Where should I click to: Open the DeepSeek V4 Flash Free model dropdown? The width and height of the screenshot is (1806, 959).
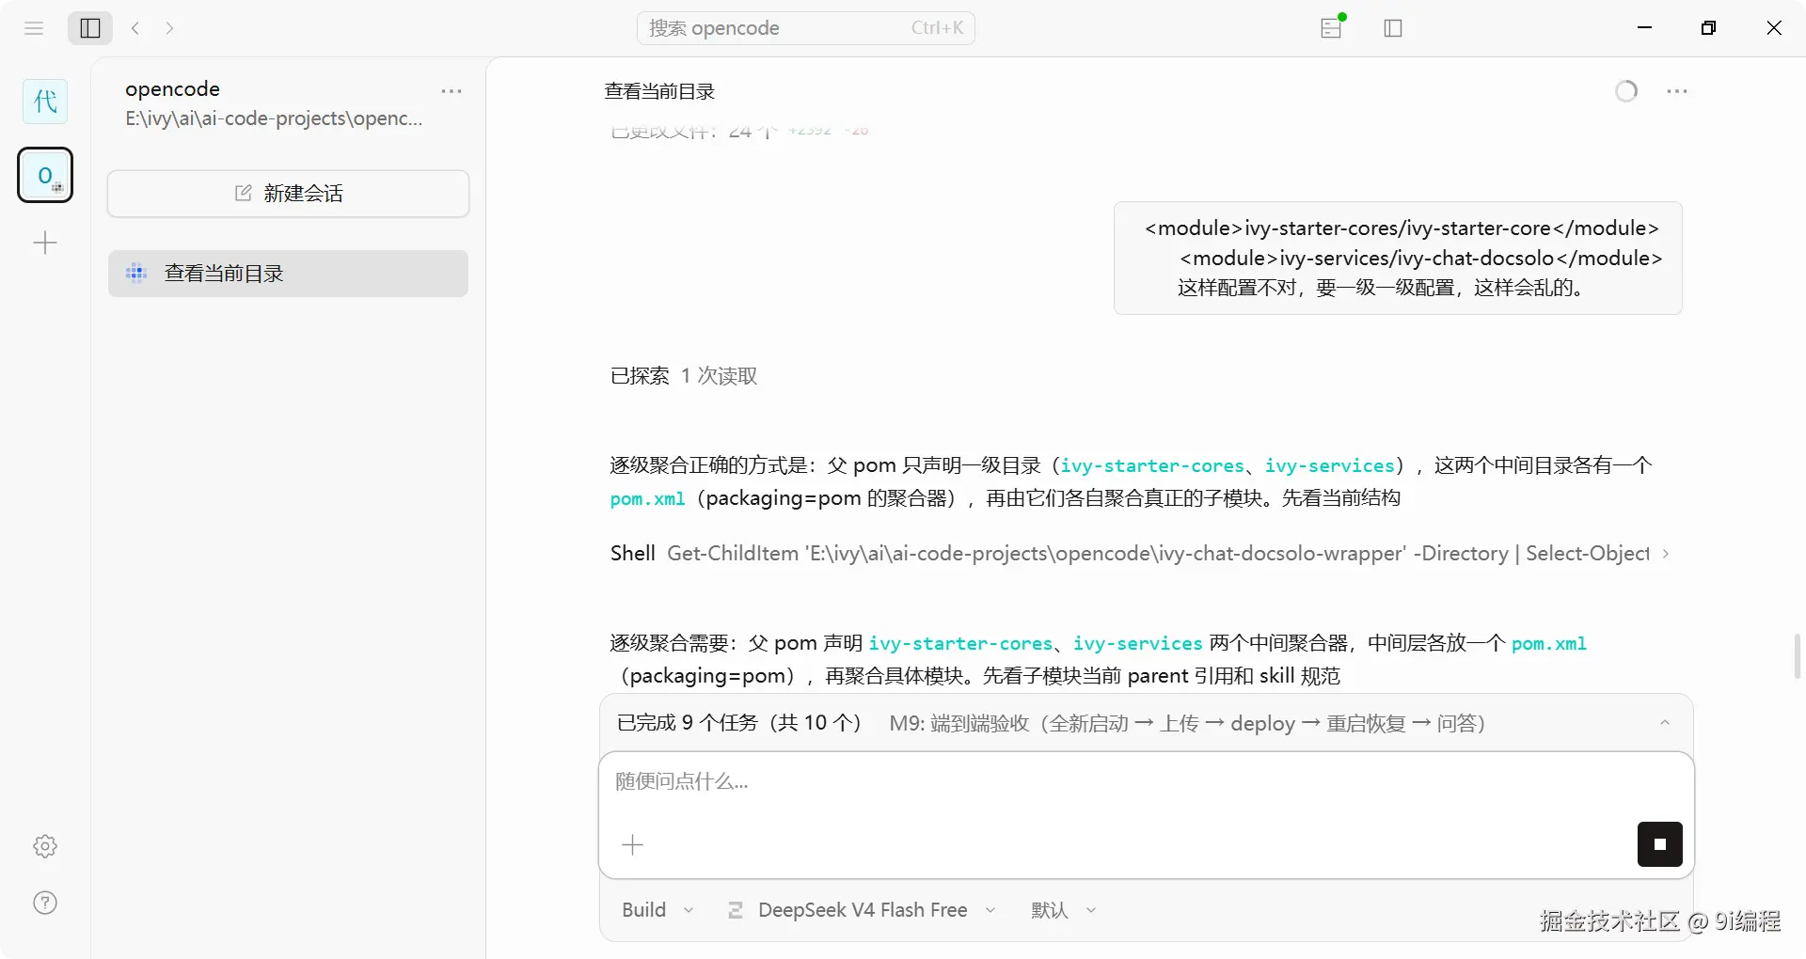(x=862, y=910)
